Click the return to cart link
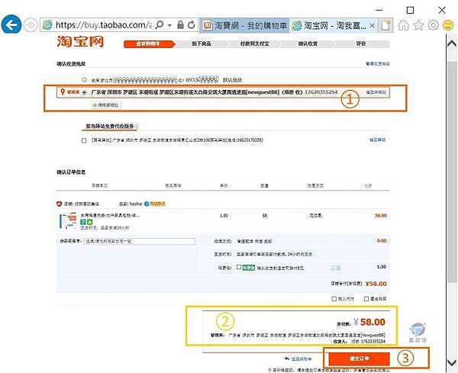This screenshot has width=458, height=373. point(298,359)
